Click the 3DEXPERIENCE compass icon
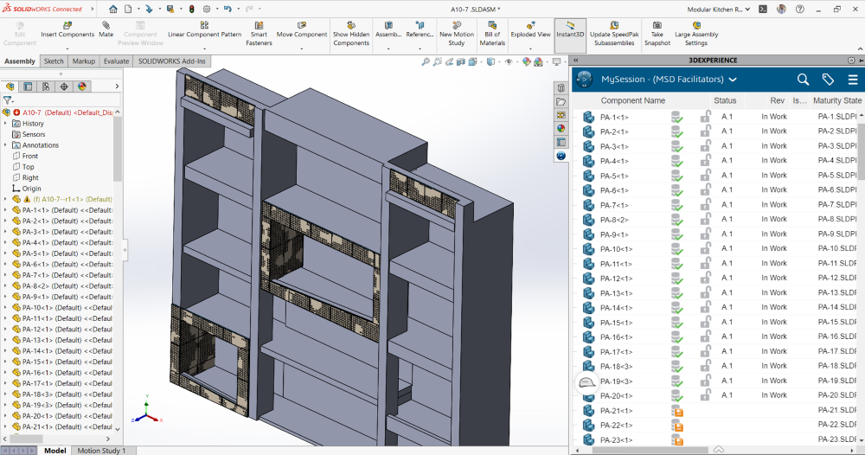 coord(584,80)
